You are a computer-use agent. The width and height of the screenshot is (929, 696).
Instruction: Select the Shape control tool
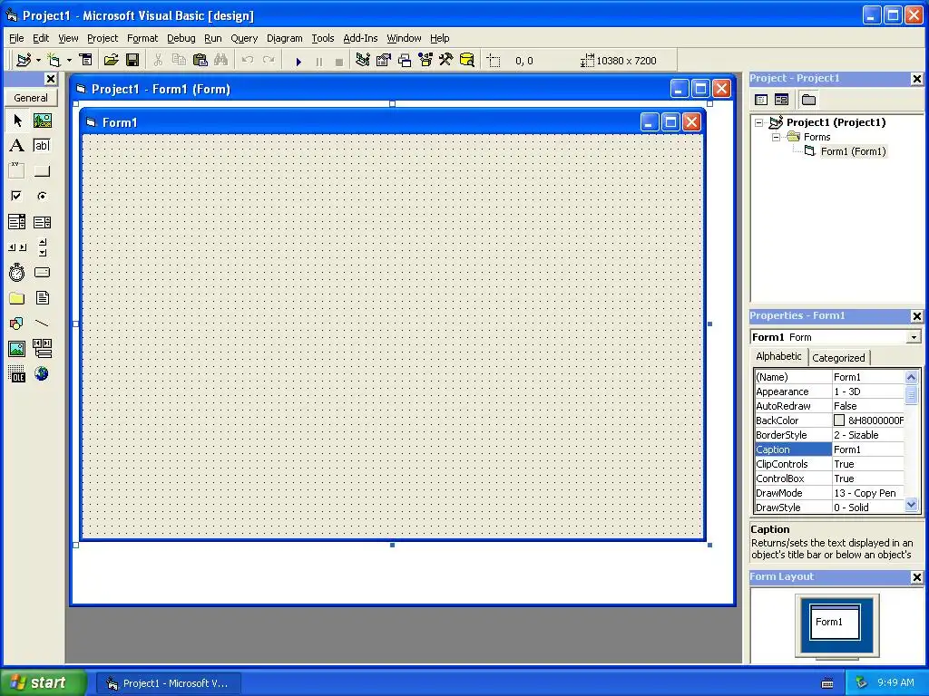point(17,324)
